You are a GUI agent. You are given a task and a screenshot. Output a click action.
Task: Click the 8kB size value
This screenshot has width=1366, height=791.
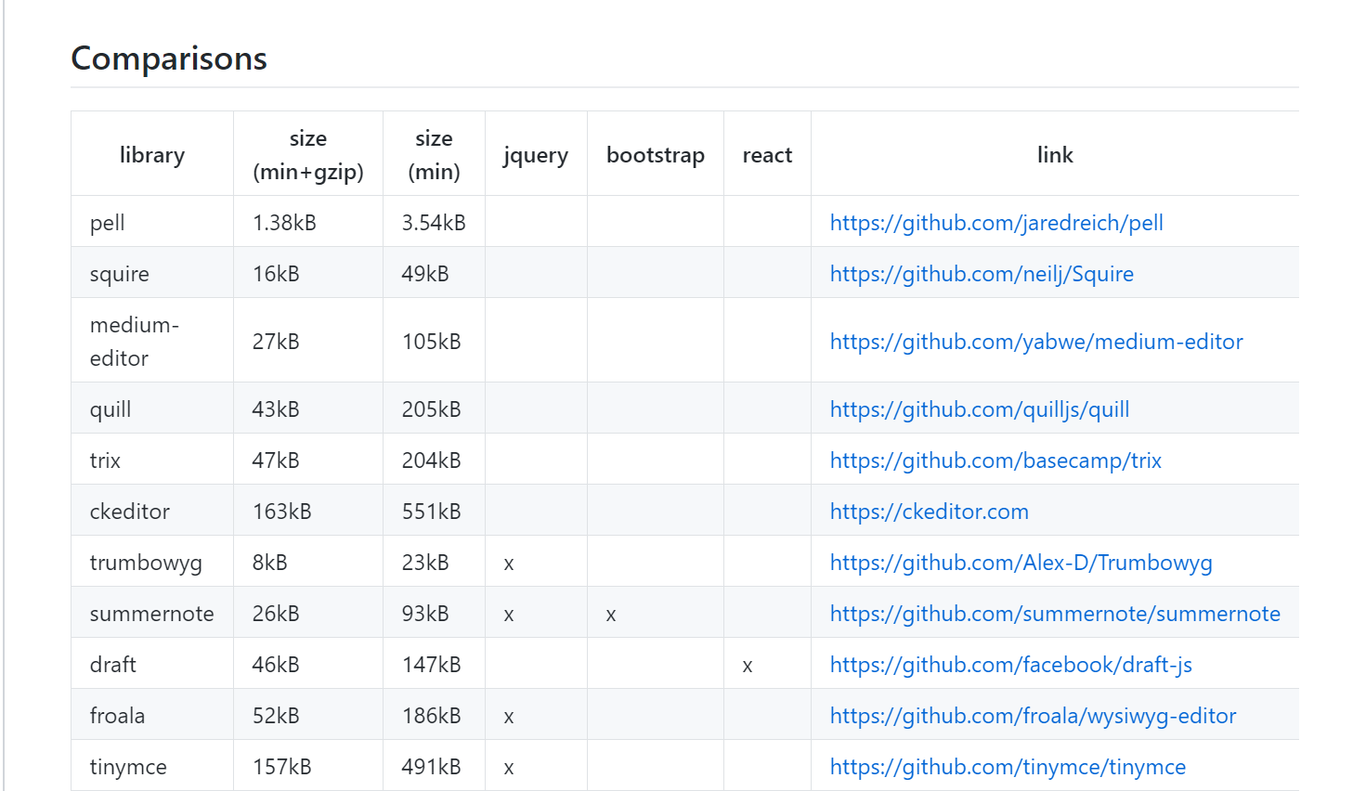(x=270, y=563)
